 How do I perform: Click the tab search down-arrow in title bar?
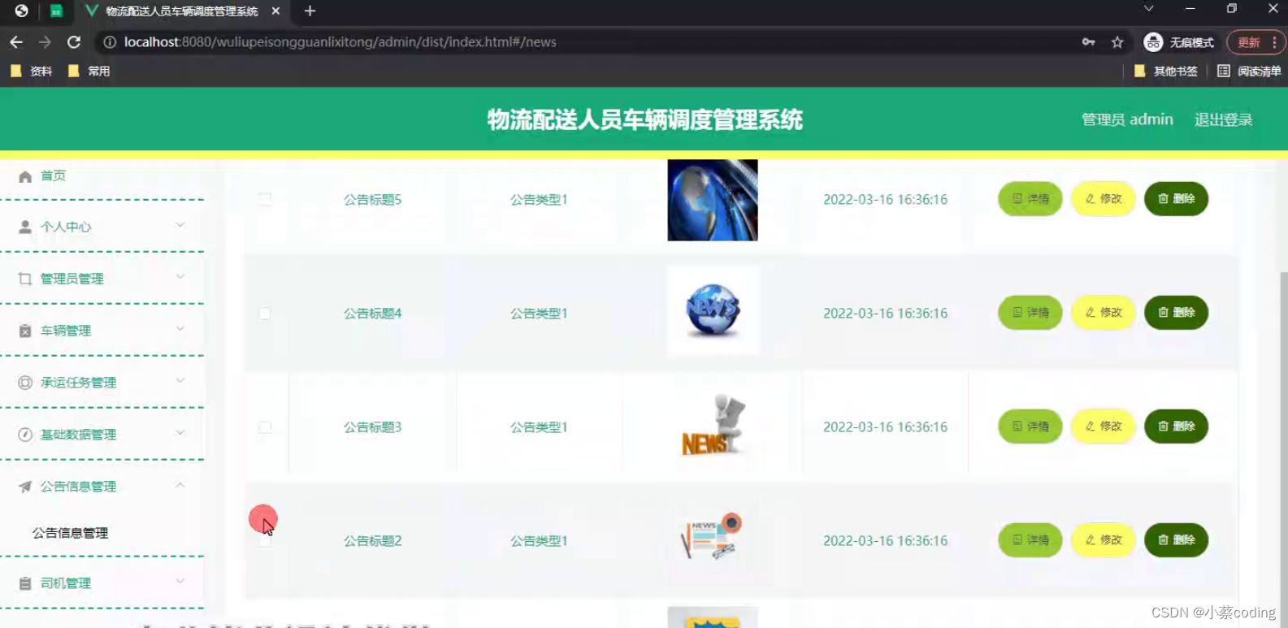click(x=1148, y=9)
